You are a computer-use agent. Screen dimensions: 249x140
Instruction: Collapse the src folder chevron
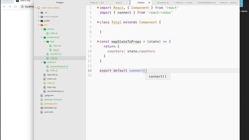(x=39, y=25)
